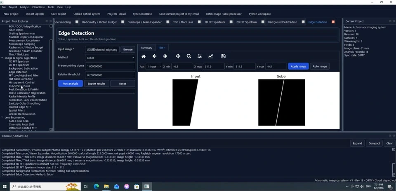
Task: Select Slanted-Edge MTF in tool tree
Action: 20,107
